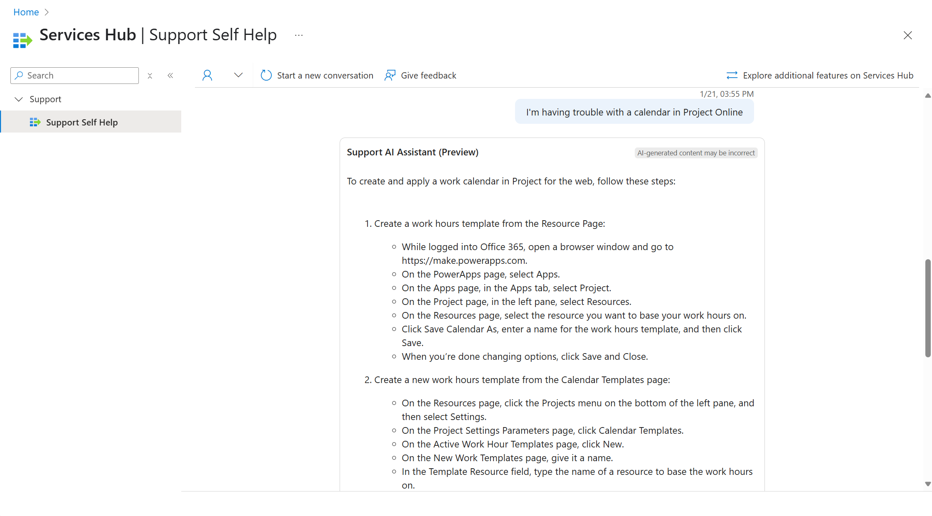Click the close X button top right

click(908, 35)
